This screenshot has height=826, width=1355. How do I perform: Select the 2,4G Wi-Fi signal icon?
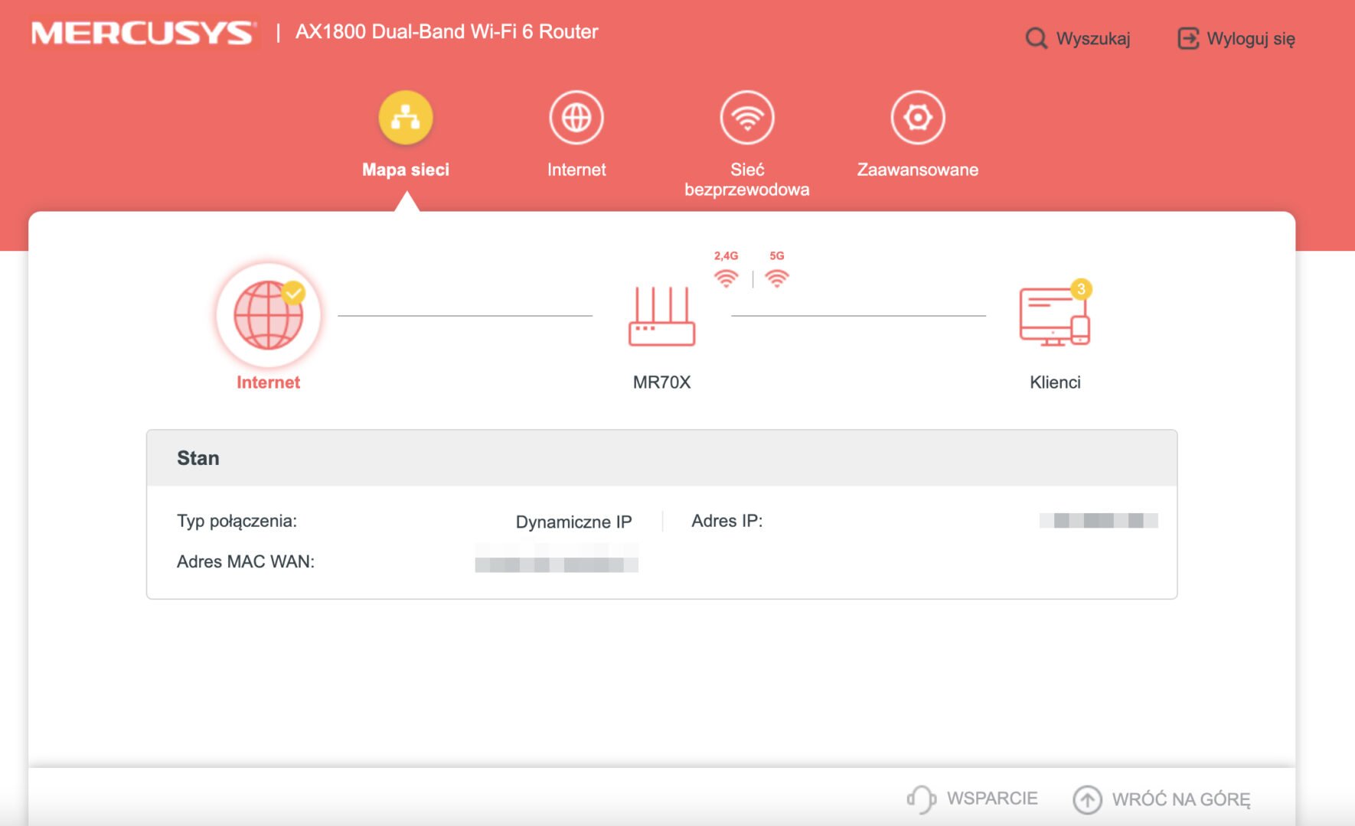pos(726,278)
